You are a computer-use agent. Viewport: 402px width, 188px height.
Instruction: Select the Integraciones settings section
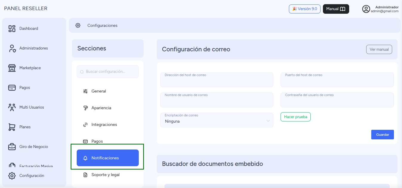[x=108, y=125]
